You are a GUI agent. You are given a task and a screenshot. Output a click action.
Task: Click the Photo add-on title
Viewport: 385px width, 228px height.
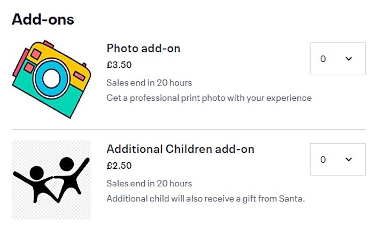point(143,48)
